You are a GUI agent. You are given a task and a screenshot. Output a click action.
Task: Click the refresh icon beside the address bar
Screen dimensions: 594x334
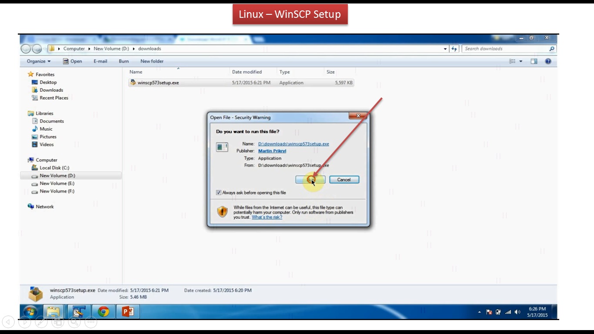pos(454,49)
